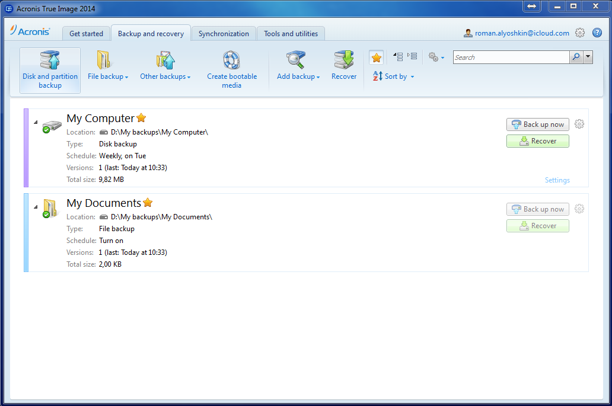The width and height of the screenshot is (612, 406).
Task: Collapse all backup boxes icon
Action: pos(398,56)
